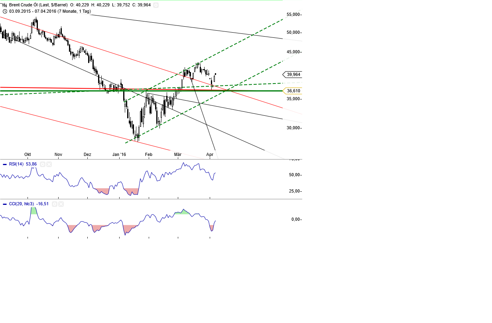Remove the RSI(14) indicator via its X icon
This screenshot has height=323, width=492.
[49, 164]
